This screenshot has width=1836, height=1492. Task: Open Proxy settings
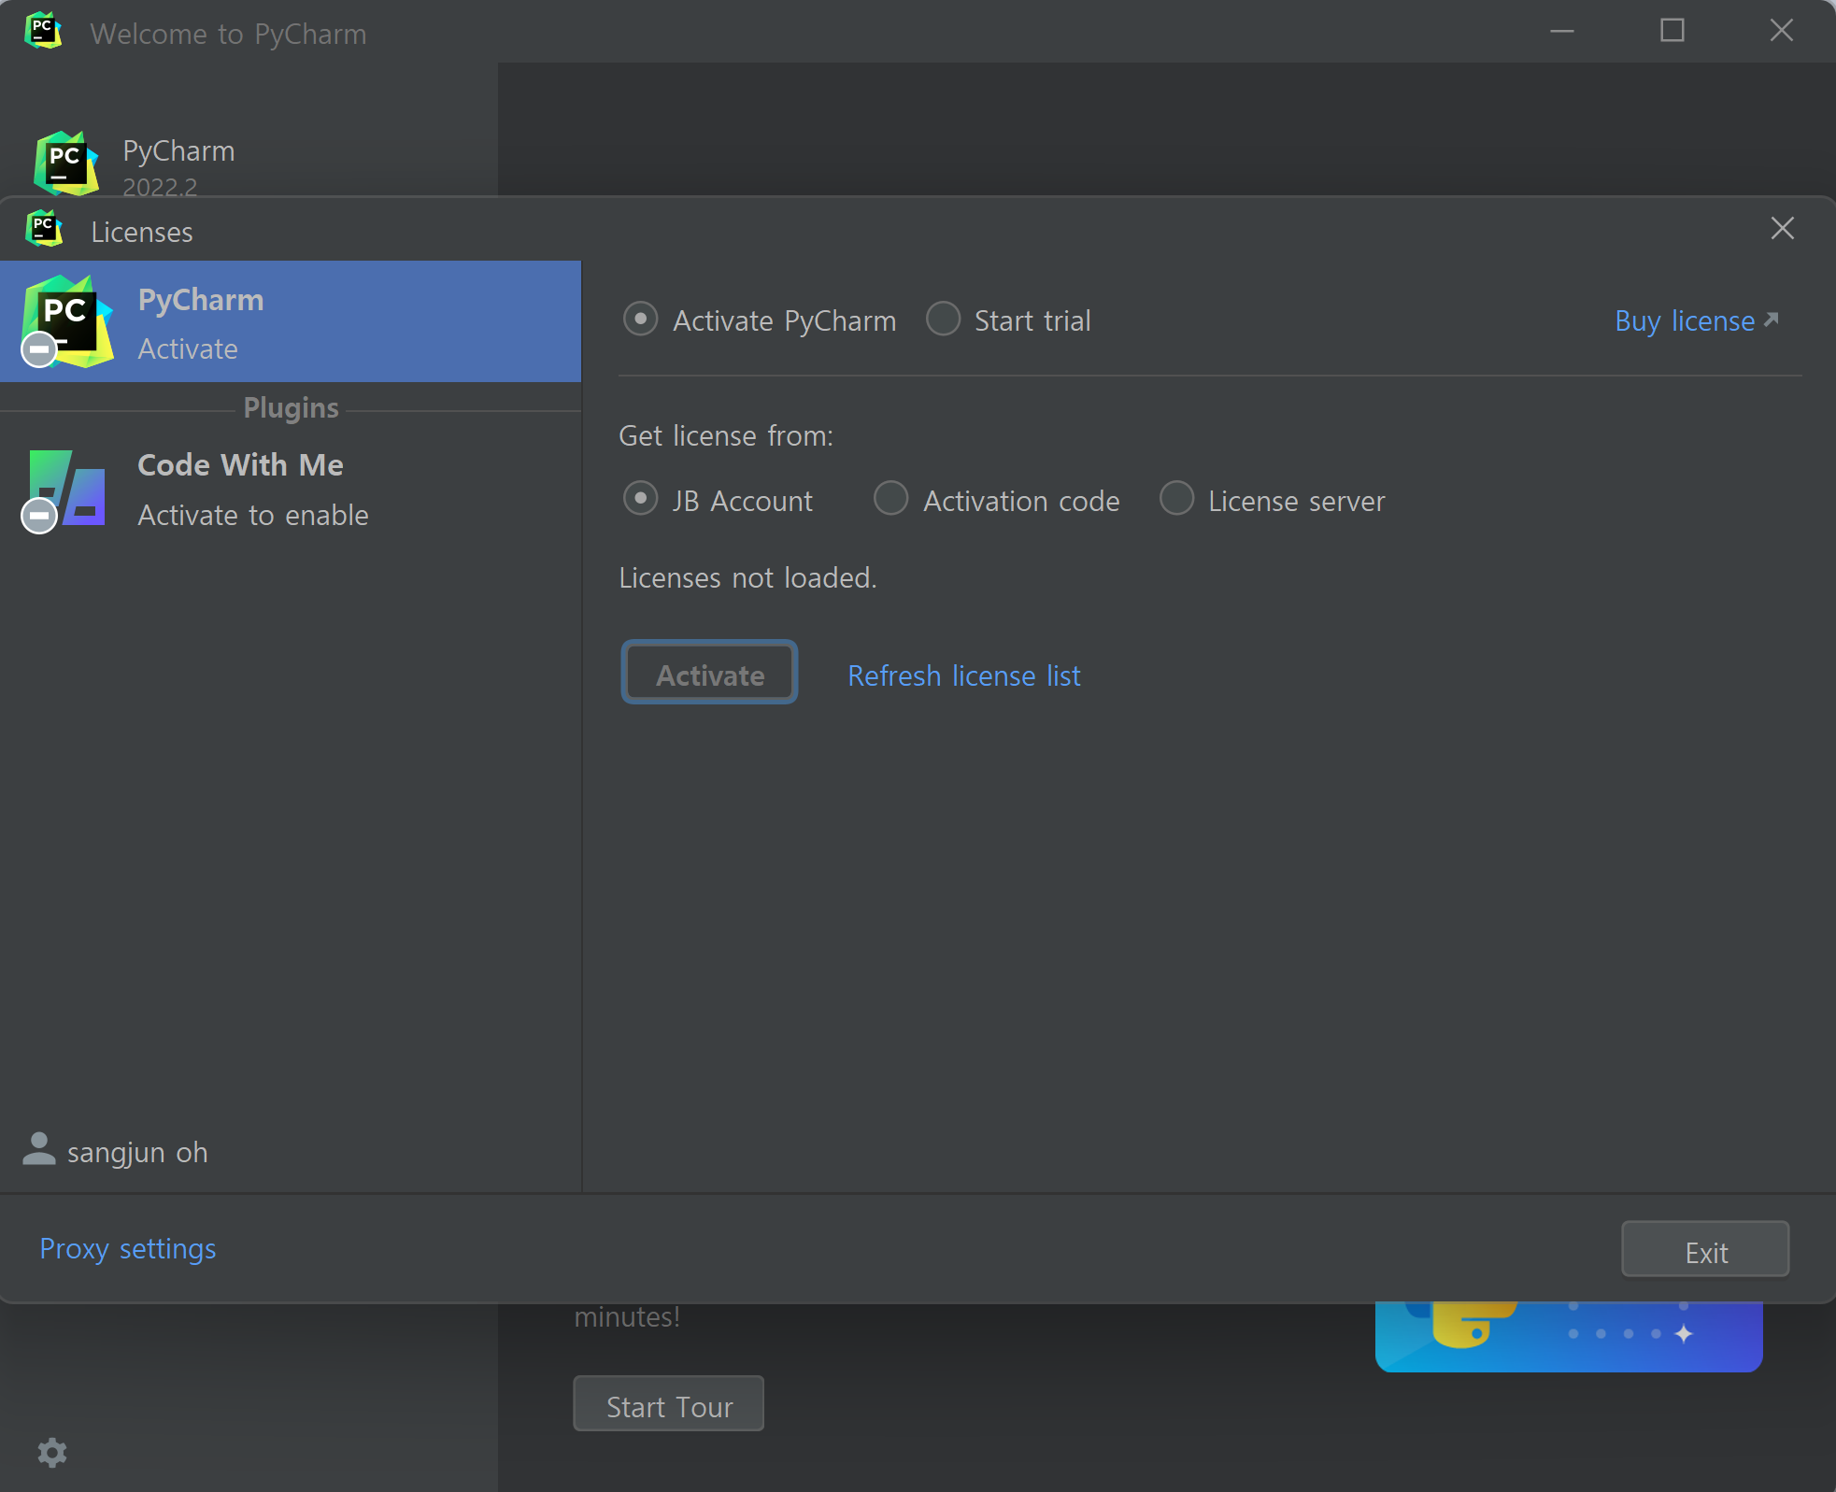coord(128,1249)
